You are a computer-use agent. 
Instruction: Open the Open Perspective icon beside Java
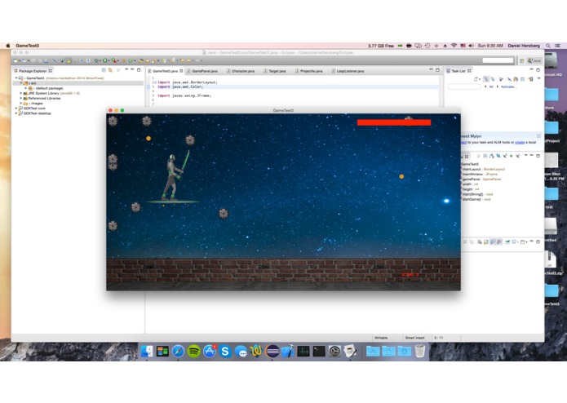click(522, 60)
